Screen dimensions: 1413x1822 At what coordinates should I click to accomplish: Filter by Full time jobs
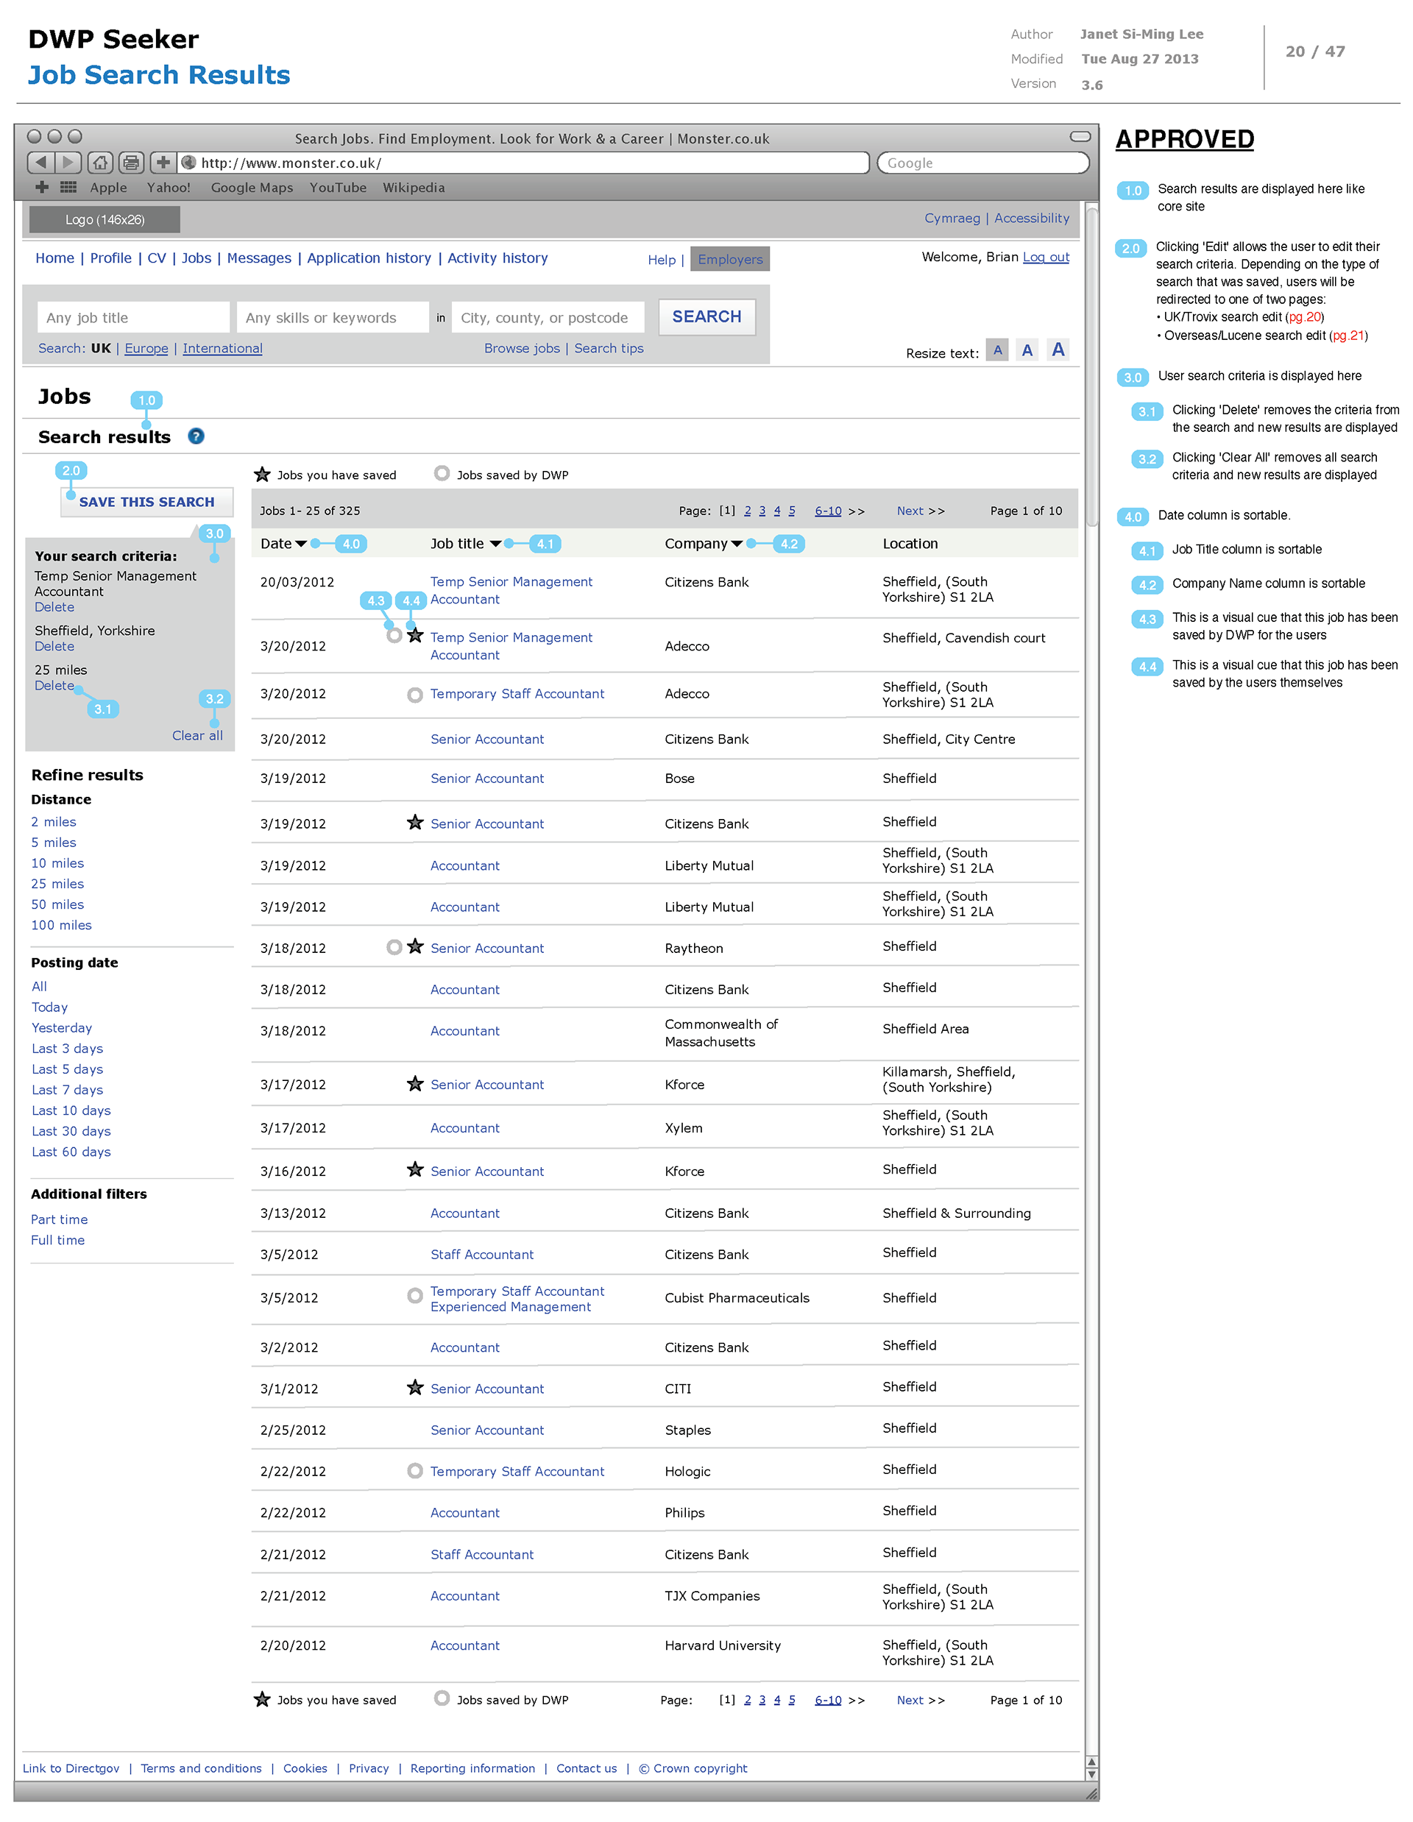57,1241
